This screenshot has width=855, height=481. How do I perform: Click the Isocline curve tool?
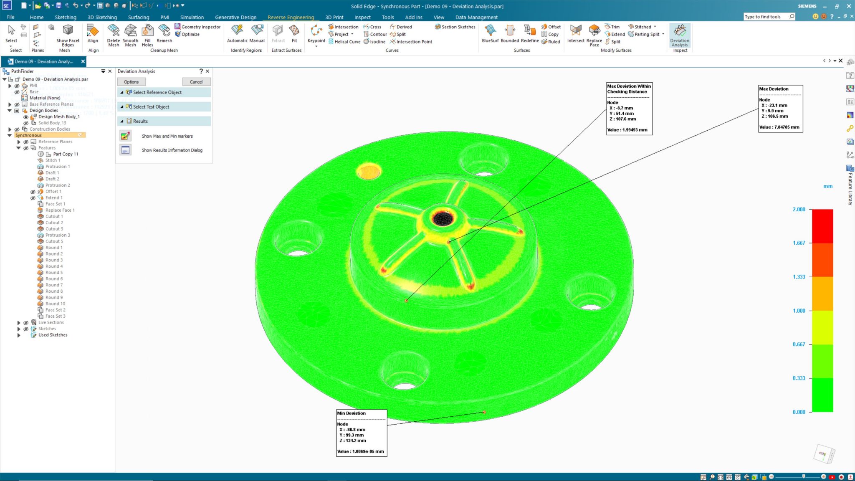(374, 42)
